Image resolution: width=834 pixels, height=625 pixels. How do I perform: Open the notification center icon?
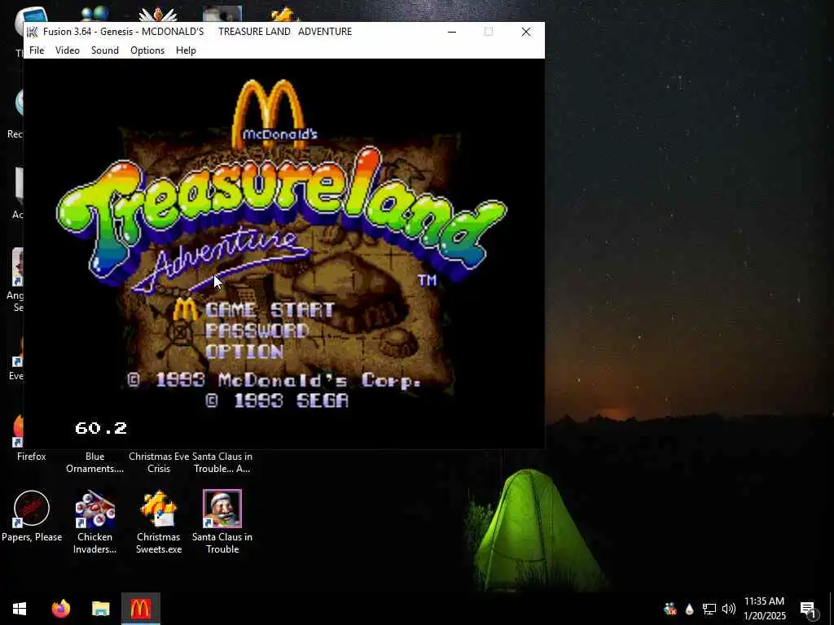tap(809, 610)
